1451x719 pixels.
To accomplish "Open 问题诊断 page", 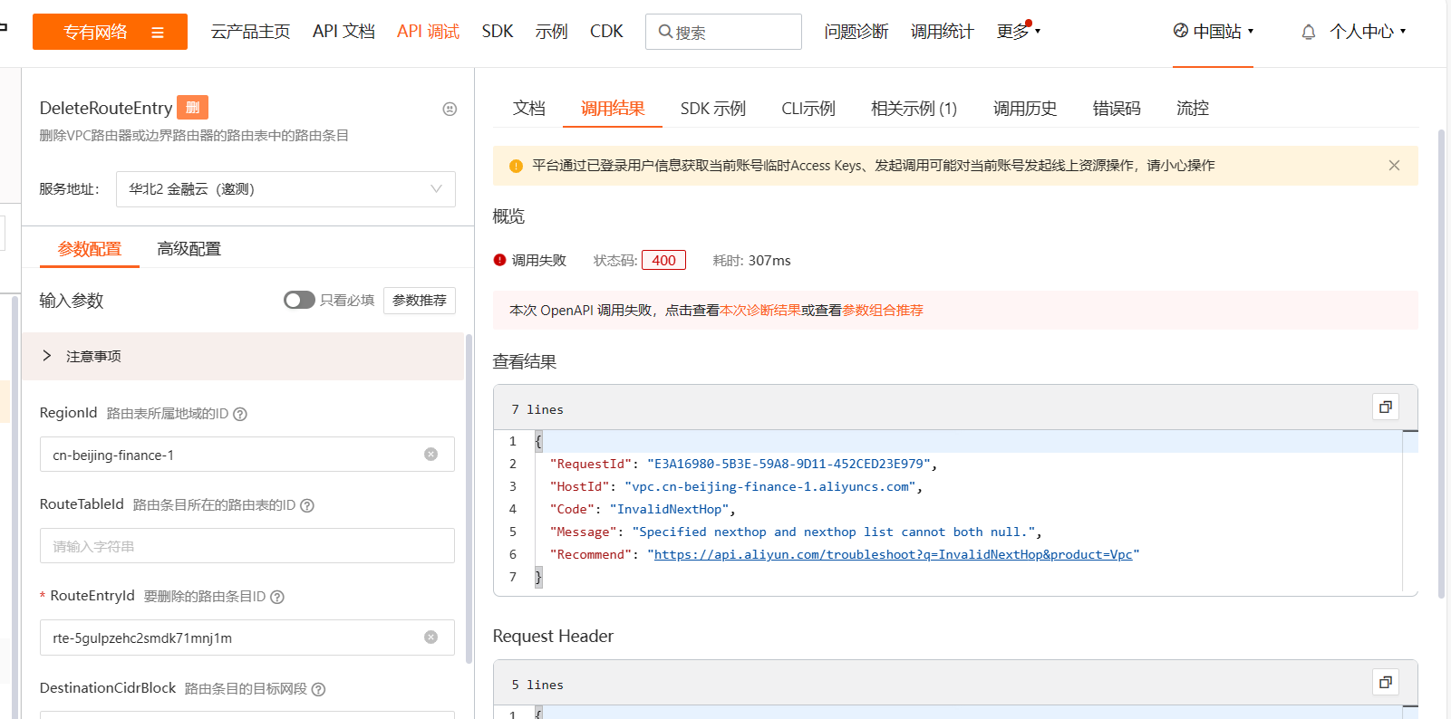I will [856, 32].
